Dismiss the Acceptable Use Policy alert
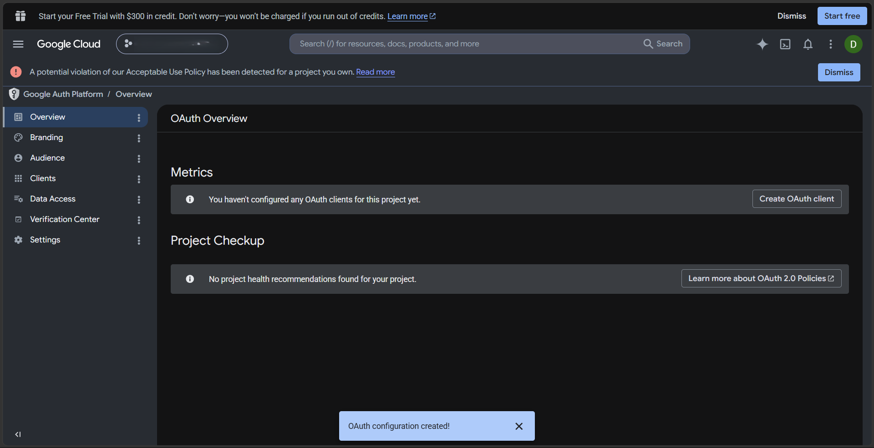This screenshot has height=448, width=874. [839, 72]
